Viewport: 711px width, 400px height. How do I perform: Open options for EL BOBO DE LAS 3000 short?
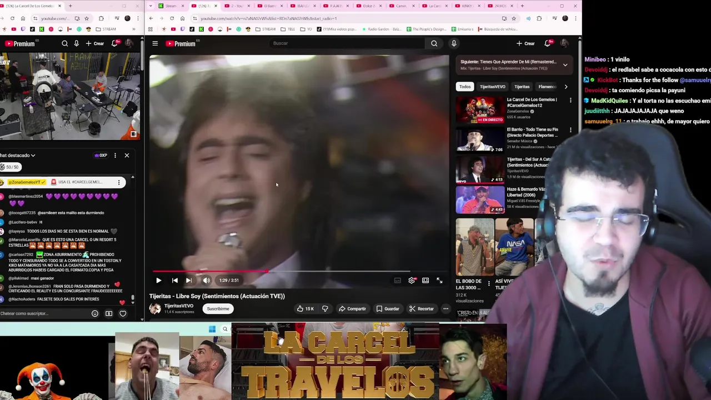(489, 283)
